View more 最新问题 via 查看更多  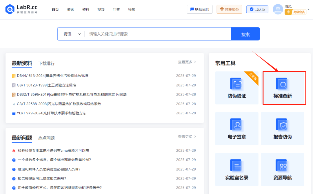pos(187,137)
